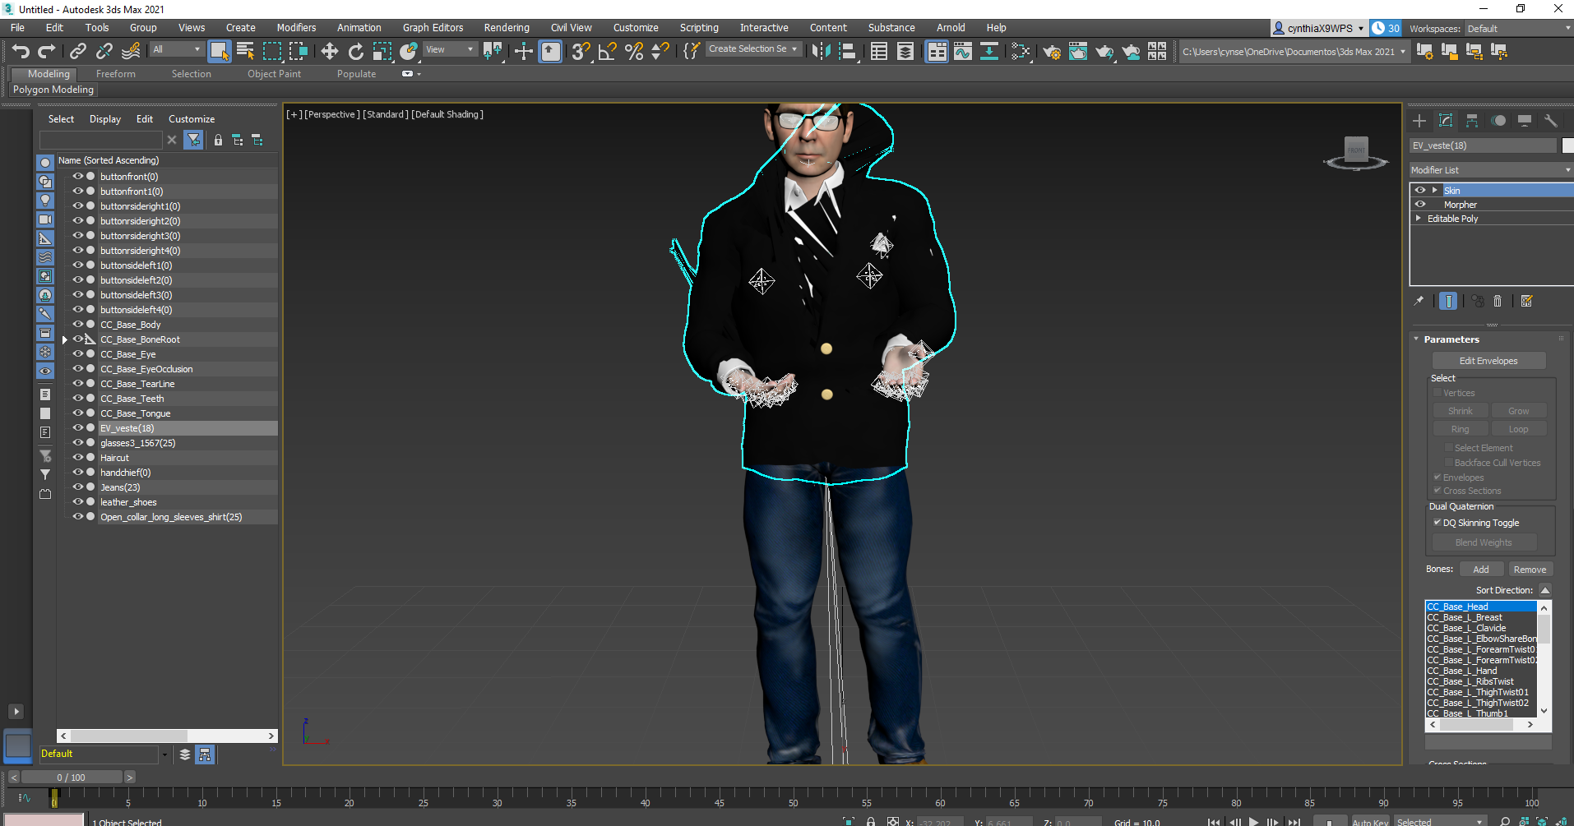This screenshot has width=1574, height=826.
Task: Toggle Morpher modifier eye icon
Action: click(x=1420, y=205)
